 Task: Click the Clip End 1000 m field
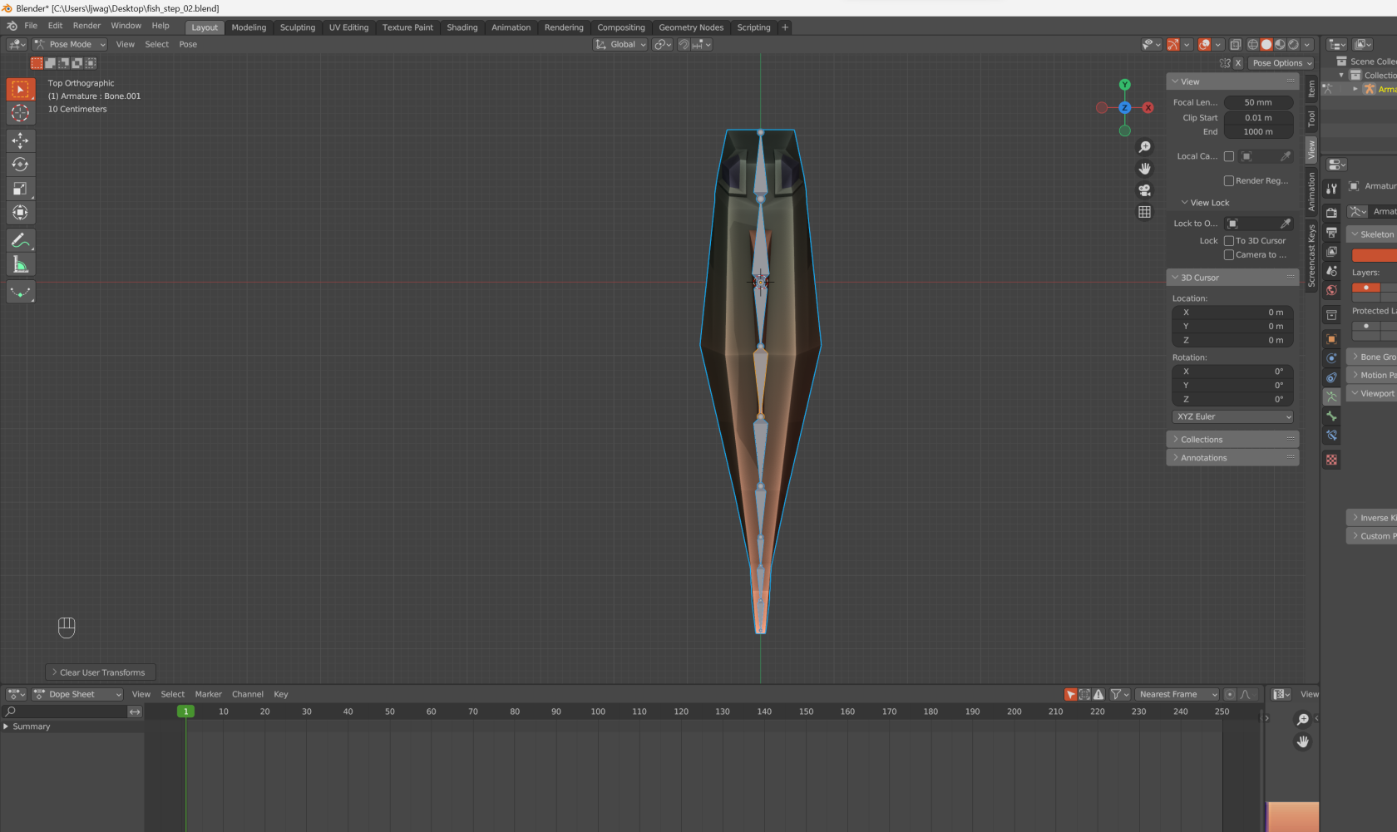(1258, 132)
